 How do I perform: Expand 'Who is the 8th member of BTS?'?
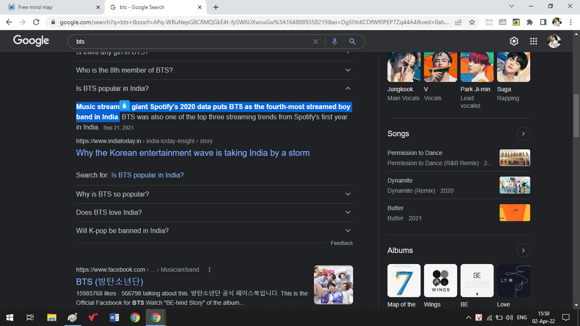click(348, 70)
